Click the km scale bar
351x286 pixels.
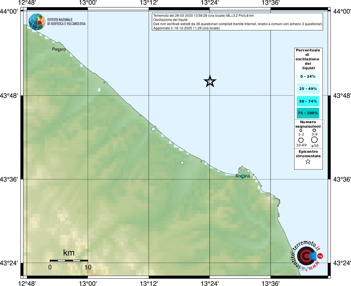coord(69,261)
